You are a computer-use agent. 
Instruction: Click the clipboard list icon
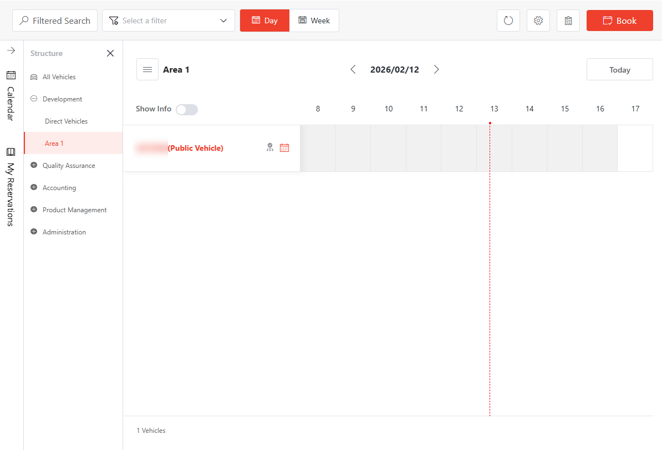coord(568,21)
